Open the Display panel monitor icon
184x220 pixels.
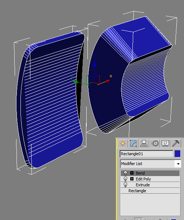165,143
